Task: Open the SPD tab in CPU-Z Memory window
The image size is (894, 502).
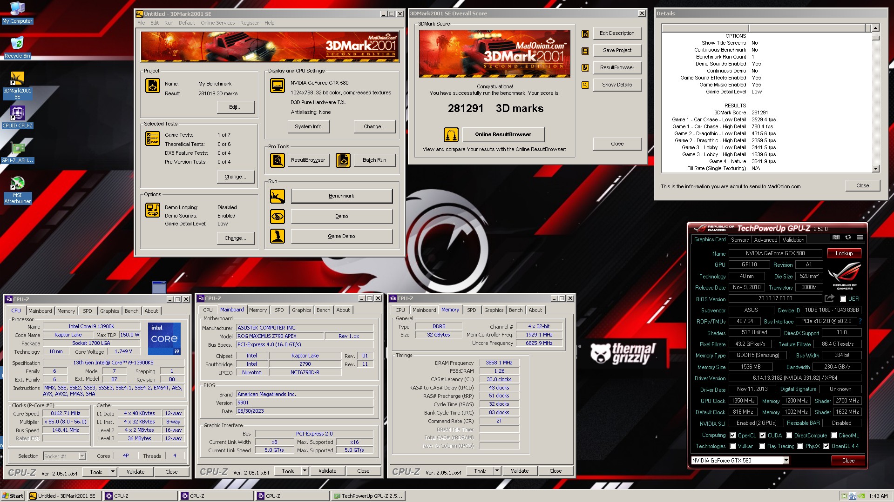Action: click(x=472, y=310)
